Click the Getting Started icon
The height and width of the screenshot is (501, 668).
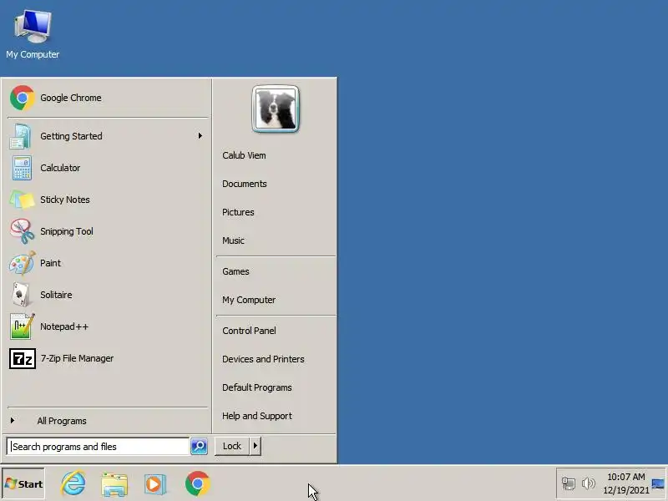20,136
